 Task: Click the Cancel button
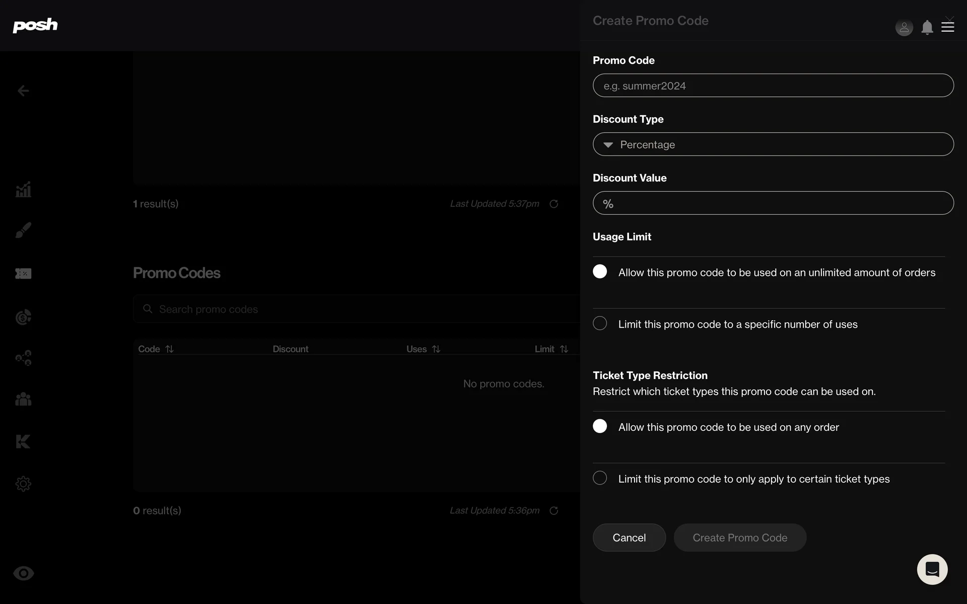click(x=629, y=538)
